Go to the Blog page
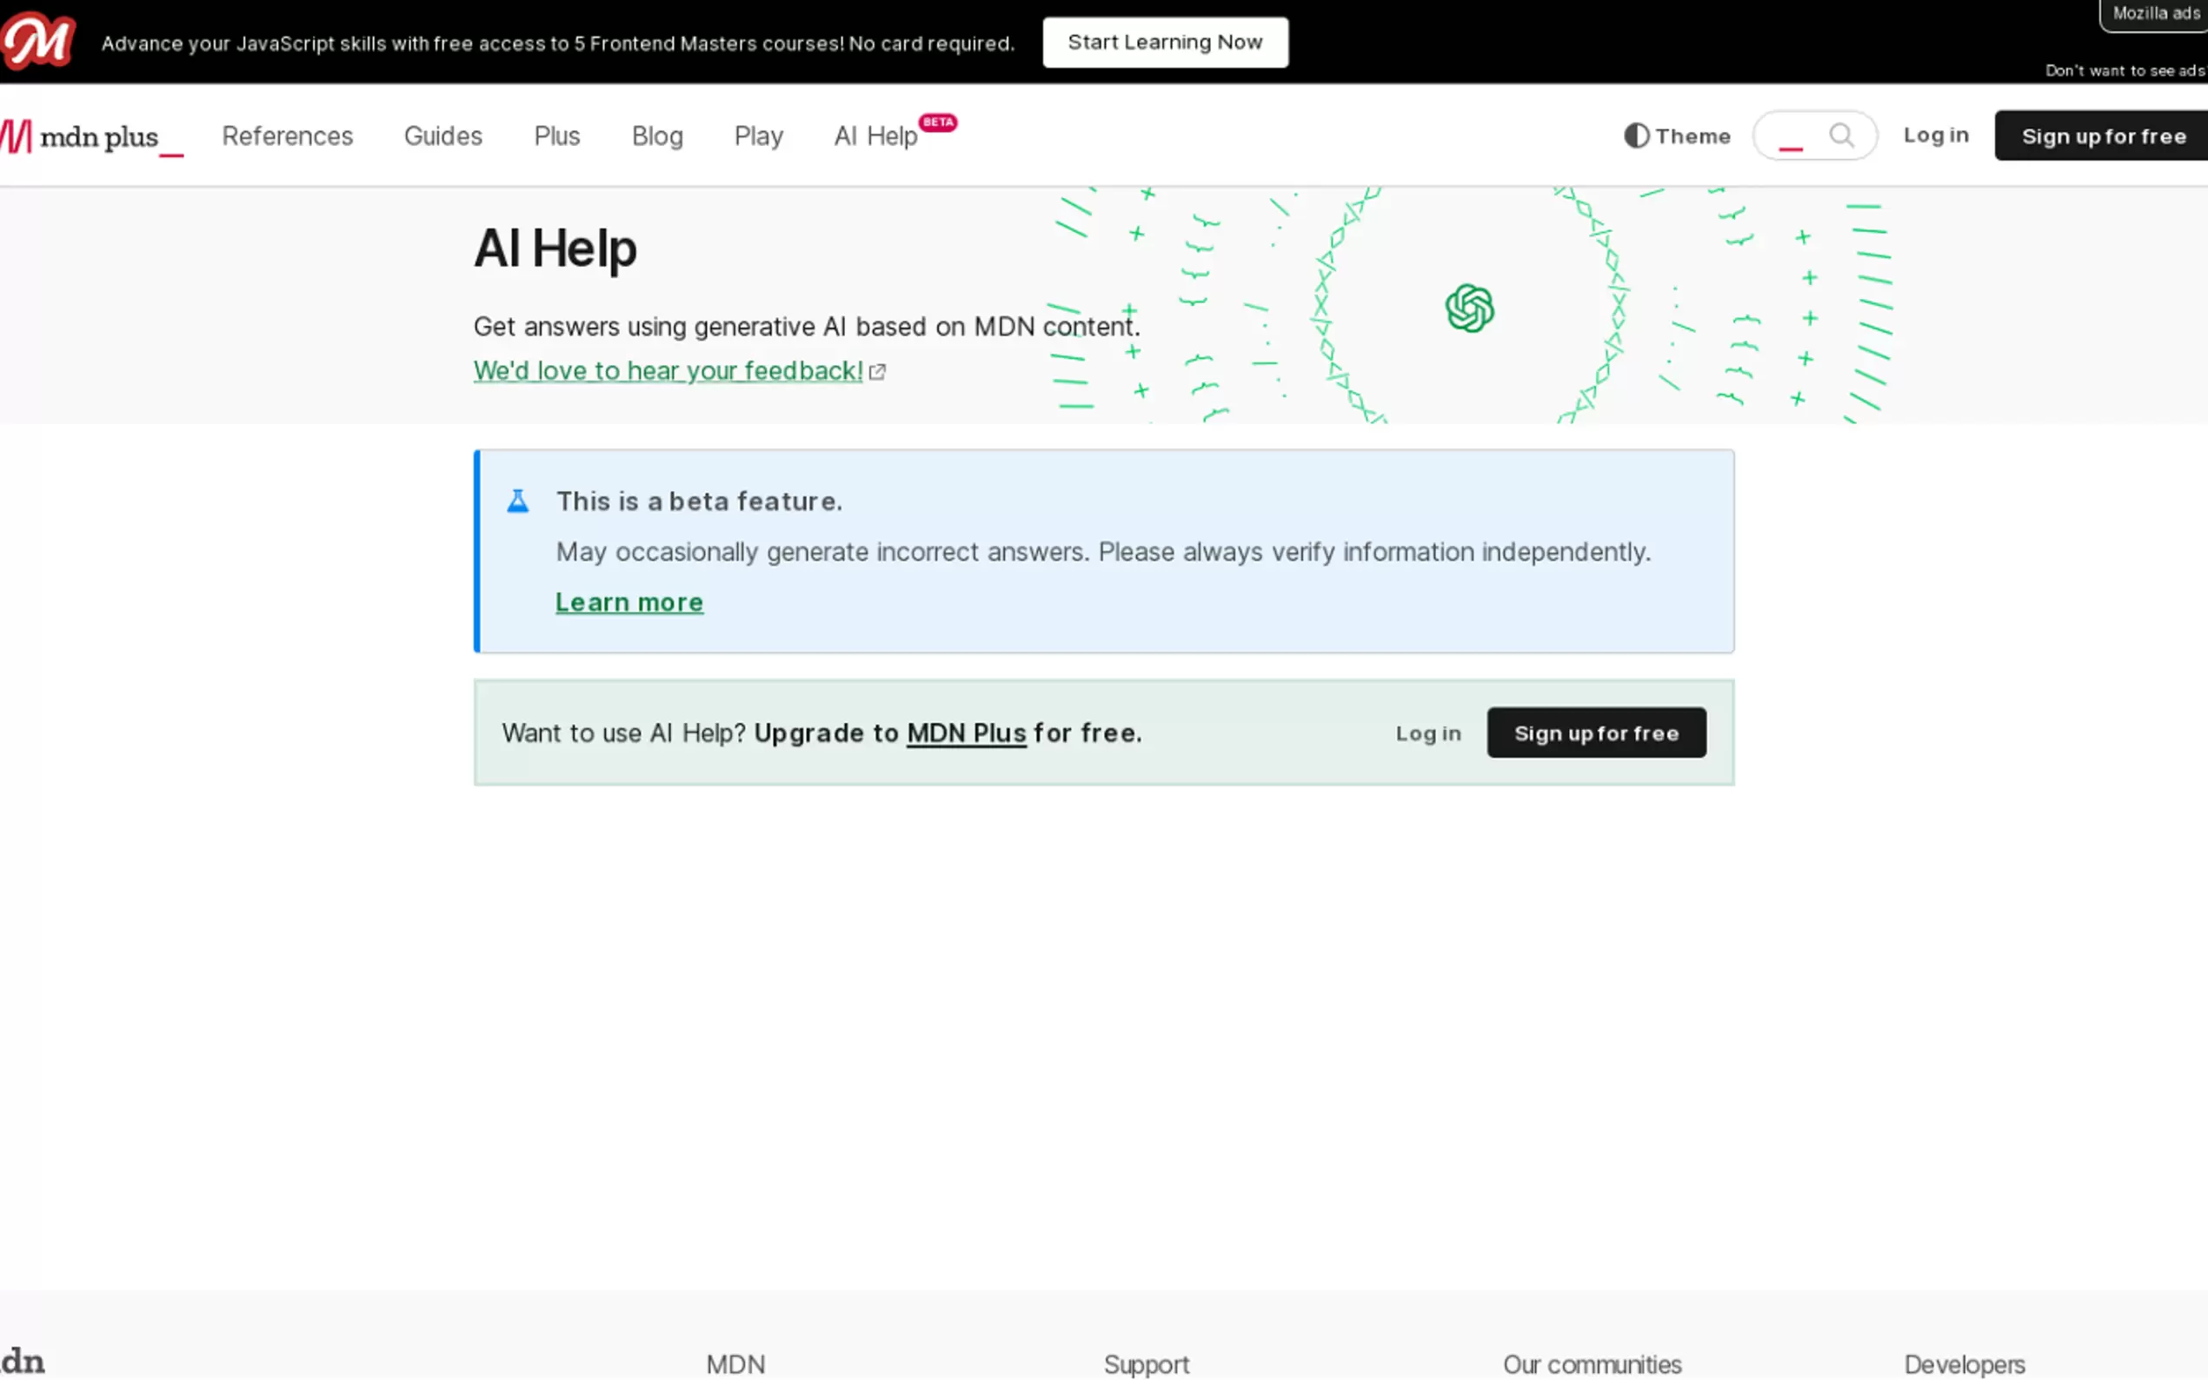The image size is (2208, 1380). pyautogui.click(x=657, y=136)
